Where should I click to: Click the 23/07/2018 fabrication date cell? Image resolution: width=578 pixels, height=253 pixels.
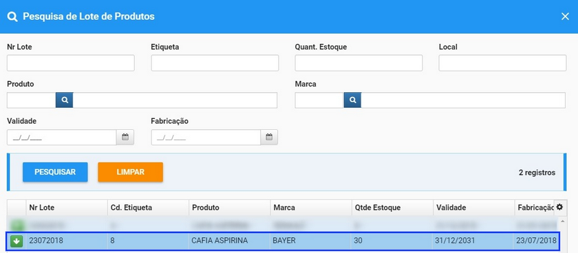pos(536,241)
